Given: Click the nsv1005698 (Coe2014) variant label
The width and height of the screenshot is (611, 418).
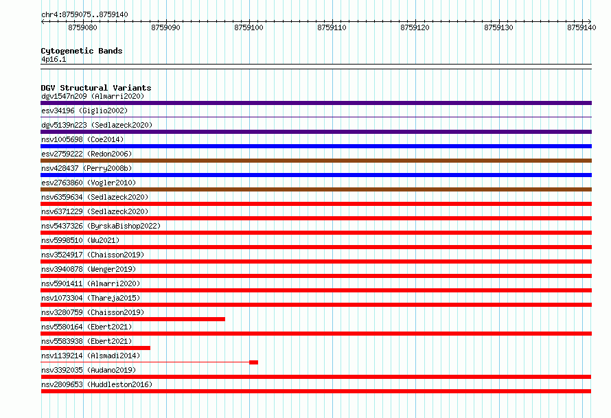Looking at the screenshot, I should point(82,139).
